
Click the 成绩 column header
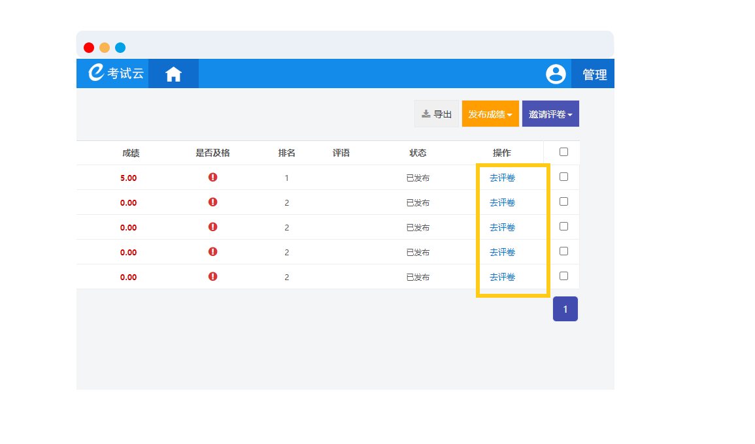pos(131,153)
